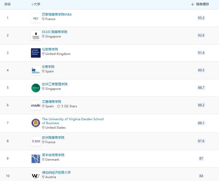
Task: Click the location pin beside United States
Action: pyautogui.click(x=43, y=127)
